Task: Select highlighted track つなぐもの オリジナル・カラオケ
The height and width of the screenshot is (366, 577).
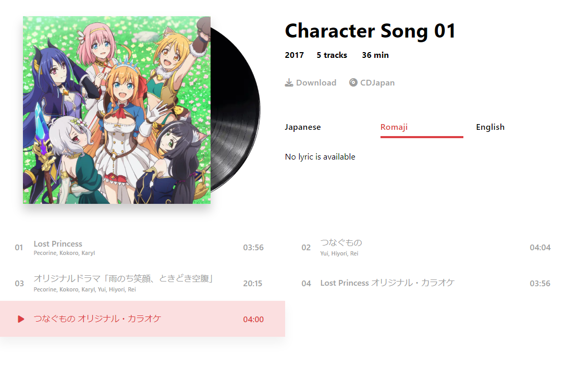Action: coord(142,319)
